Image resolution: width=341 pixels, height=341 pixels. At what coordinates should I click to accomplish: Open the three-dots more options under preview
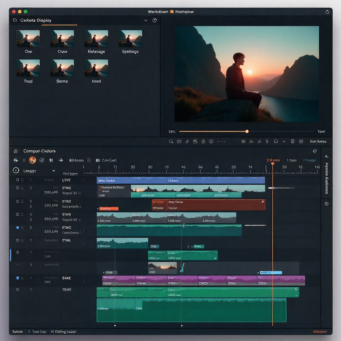point(221,142)
